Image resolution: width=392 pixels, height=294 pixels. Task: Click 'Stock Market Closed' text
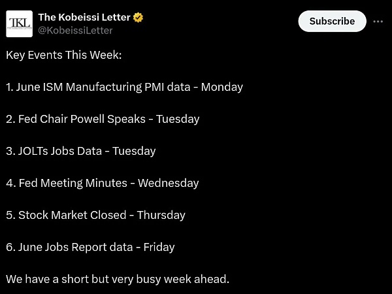(71, 215)
